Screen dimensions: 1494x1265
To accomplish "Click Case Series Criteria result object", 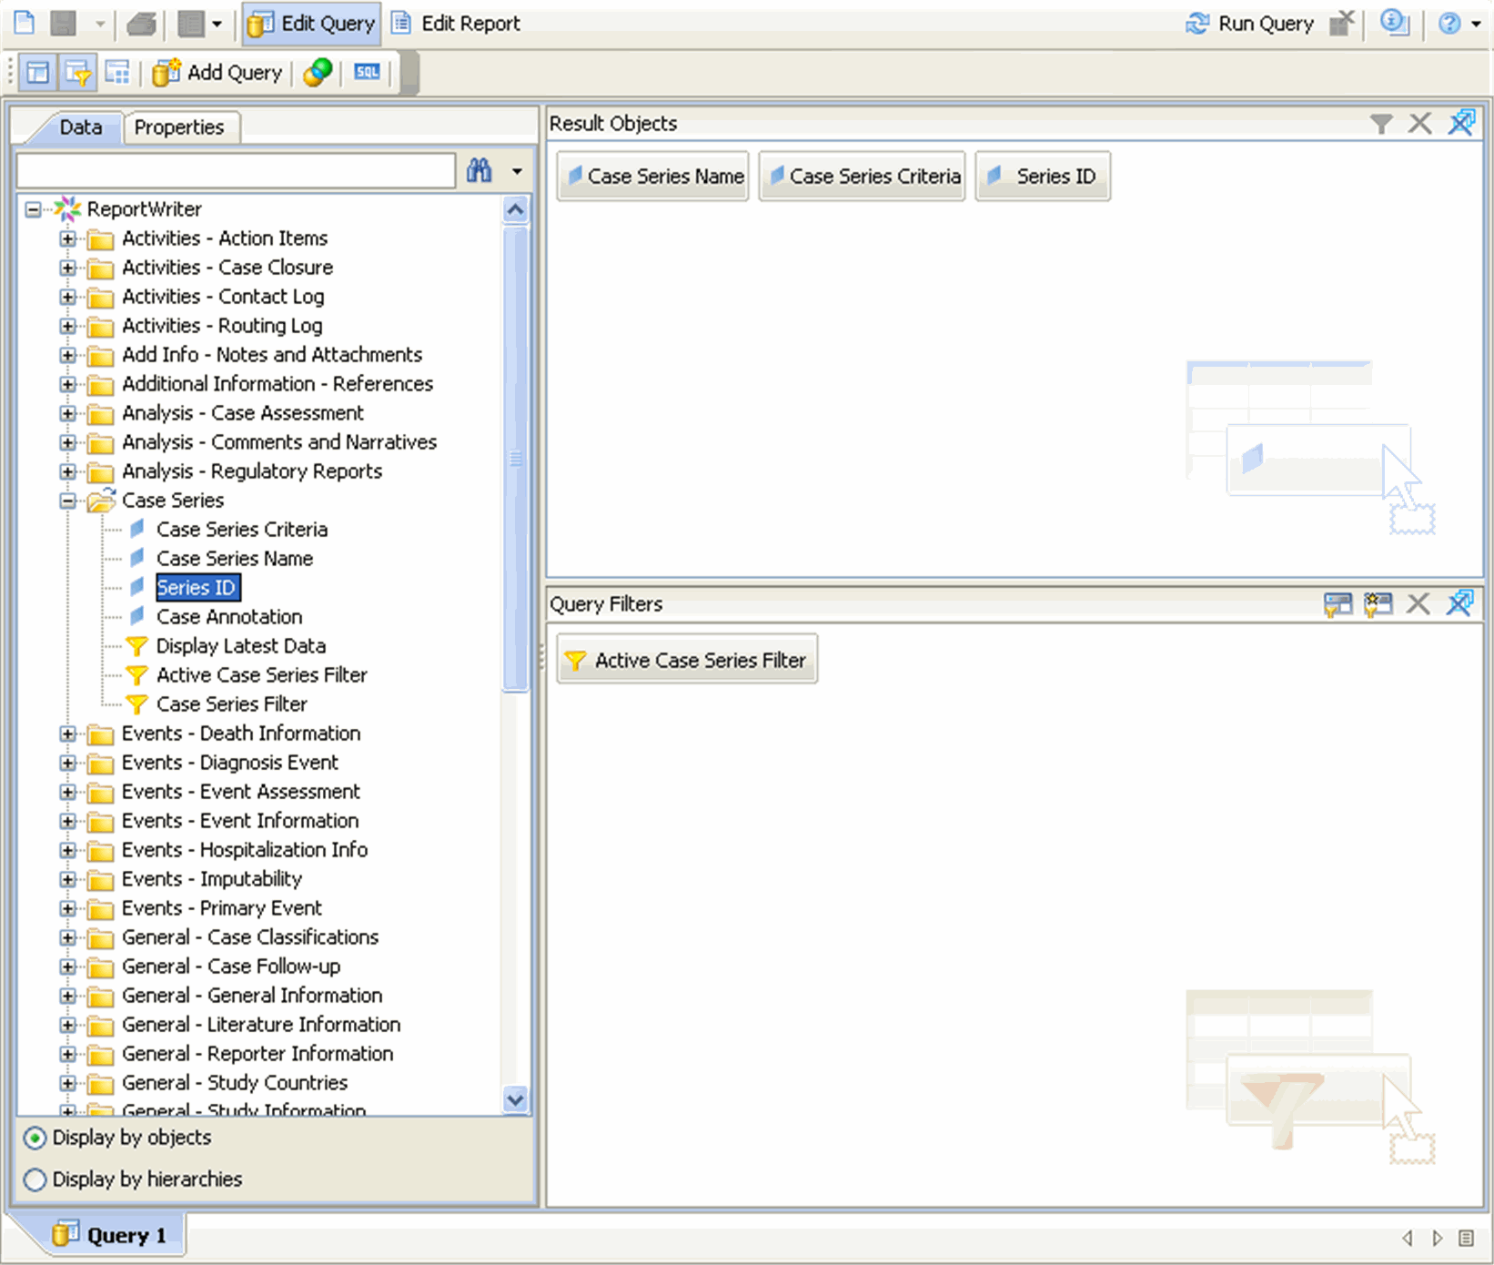I will [863, 177].
